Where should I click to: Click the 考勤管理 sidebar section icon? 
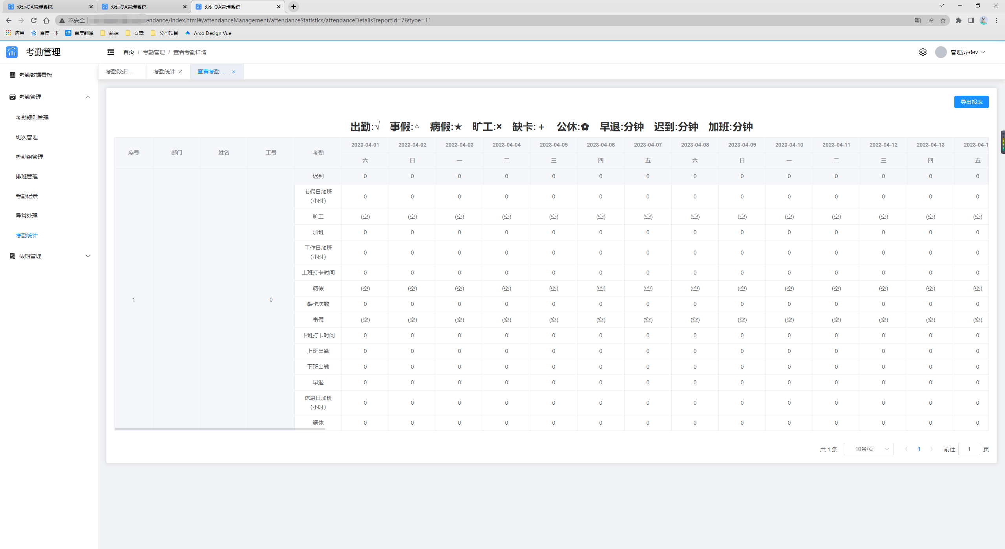click(x=11, y=97)
